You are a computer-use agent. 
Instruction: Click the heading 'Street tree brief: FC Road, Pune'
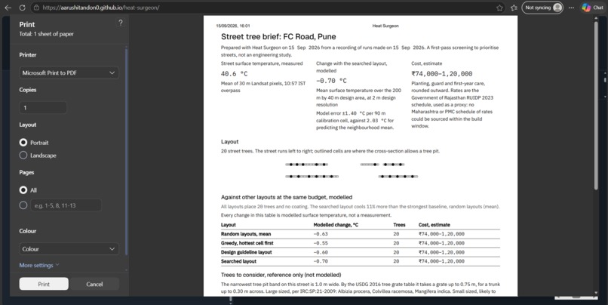point(278,37)
